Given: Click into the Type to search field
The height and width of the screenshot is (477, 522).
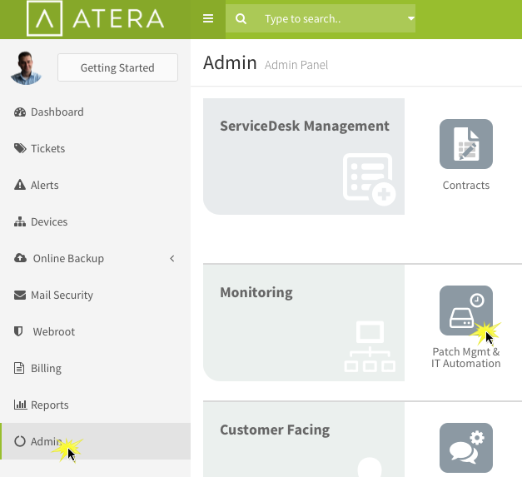Looking at the screenshot, I should 330,18.
